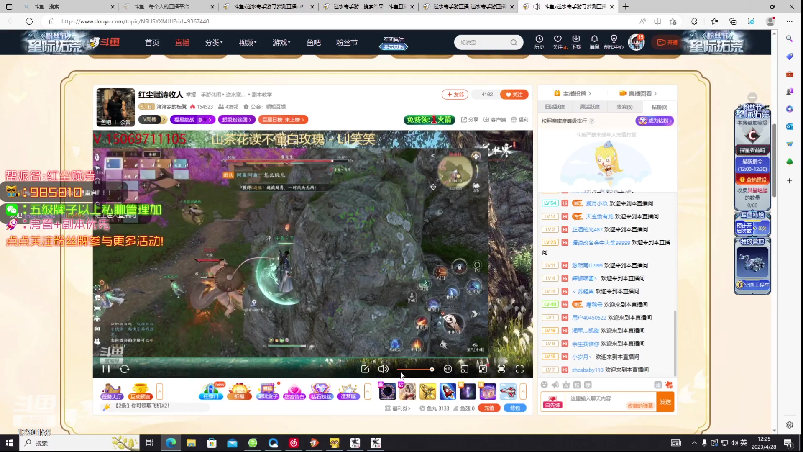
Task: Open 分类 dropdown in navigation
Action: pos(213,43)
